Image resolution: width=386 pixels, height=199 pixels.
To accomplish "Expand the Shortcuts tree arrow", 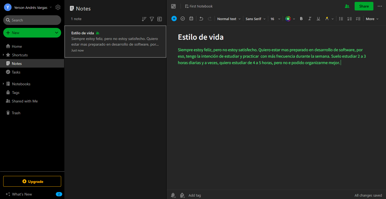I will point(3,55).
